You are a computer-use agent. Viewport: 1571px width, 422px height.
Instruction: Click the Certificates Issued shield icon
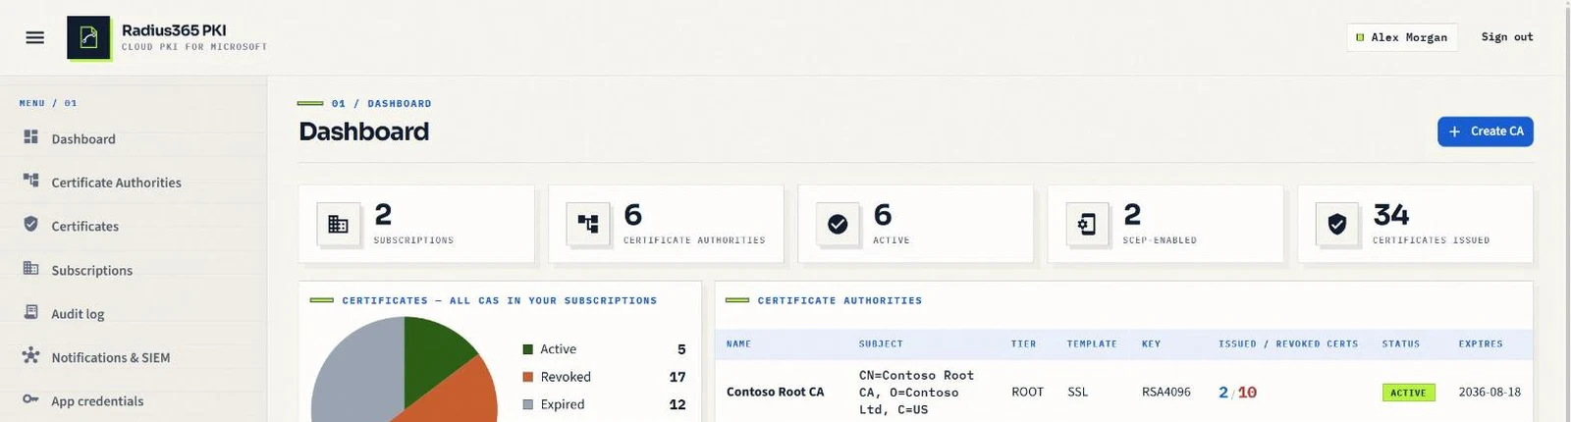(1337, 225)
